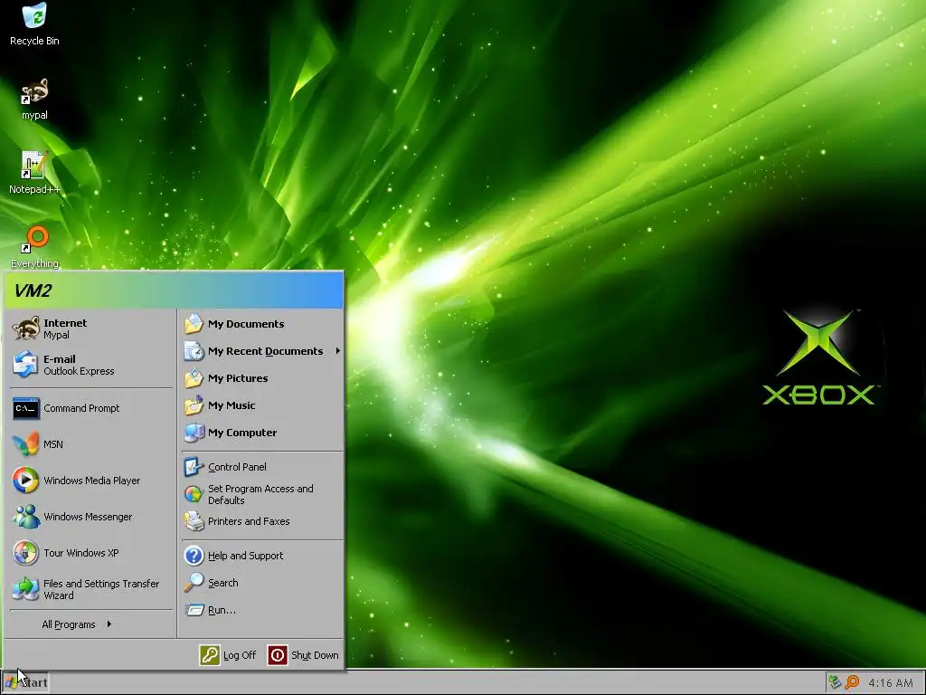
Task: Click the Printers and Faxes icon
Action: tap(194, 521)
